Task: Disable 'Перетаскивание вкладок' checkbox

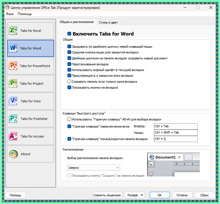Action: pos(69,64)
